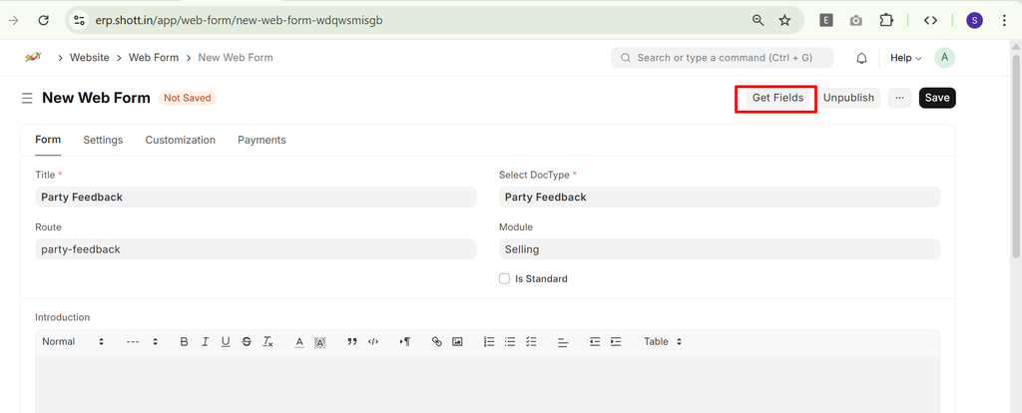Apply blockquote formatting
Screen dimensions: 1022x413
pyautogui.click(x=352, y=341)
